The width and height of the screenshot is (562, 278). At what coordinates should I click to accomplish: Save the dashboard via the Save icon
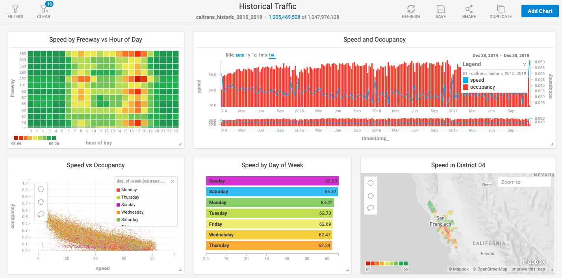tap(441, 9)
